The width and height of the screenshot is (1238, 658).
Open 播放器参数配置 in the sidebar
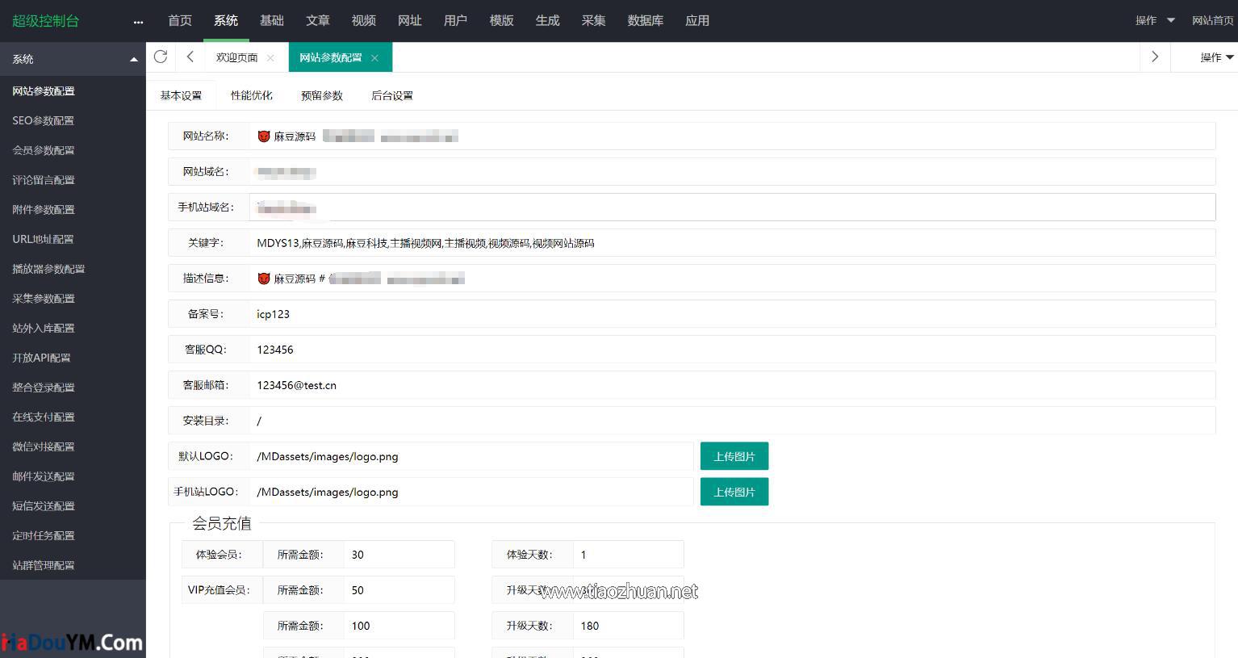click(48, 269)
